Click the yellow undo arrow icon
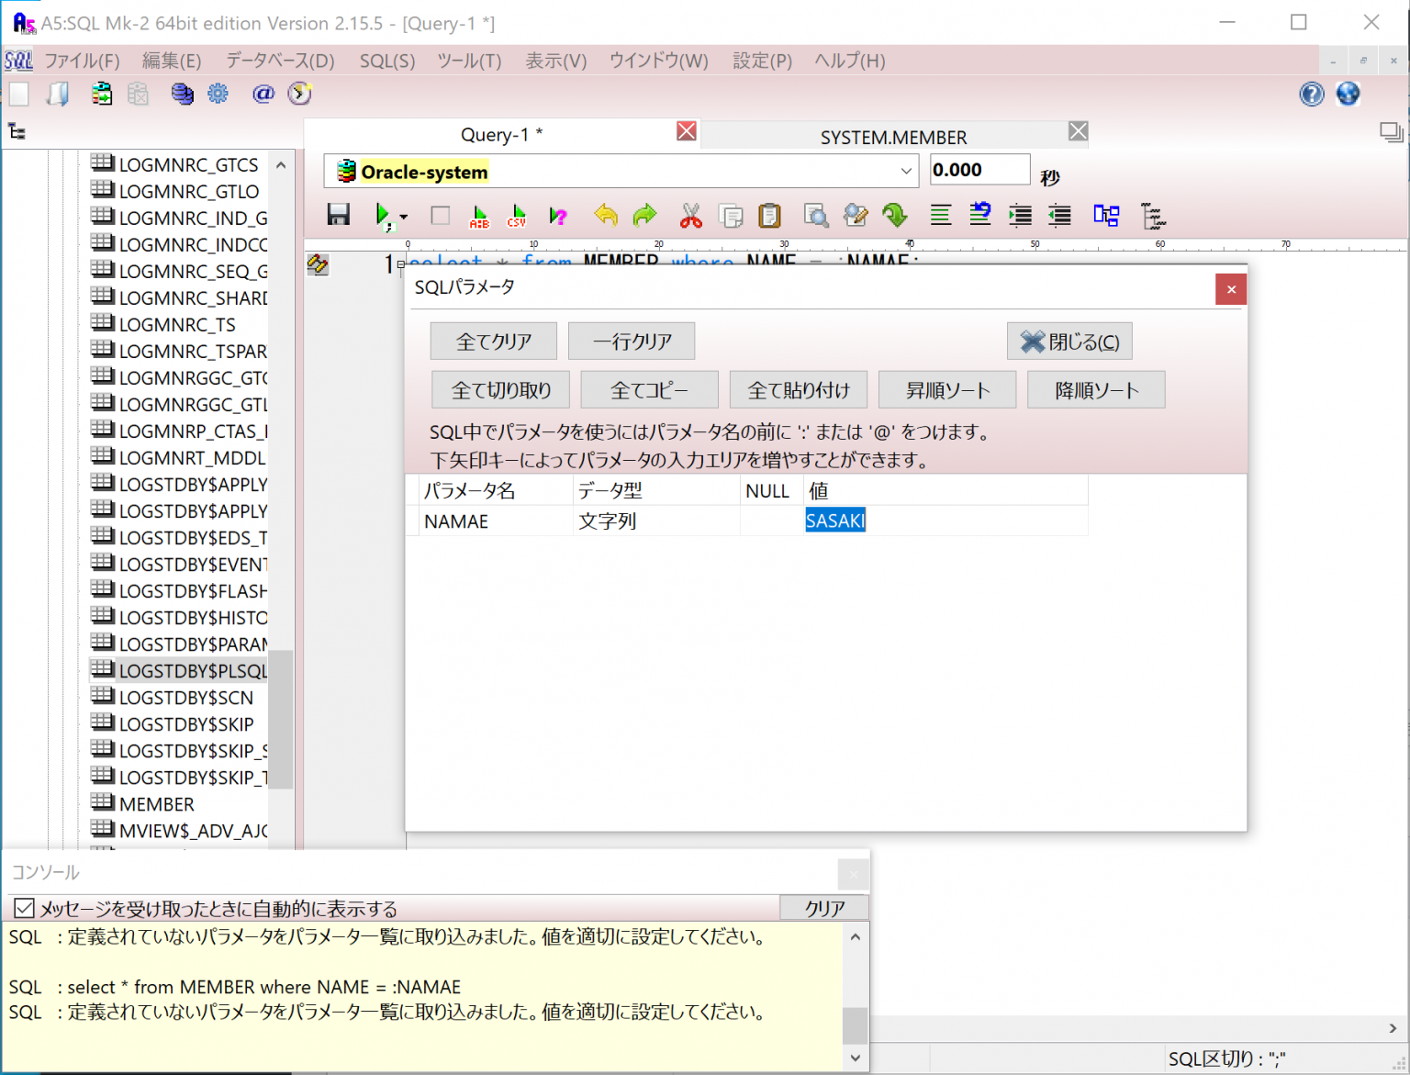The image size is (1410, 1075). (x=606, y=216)
